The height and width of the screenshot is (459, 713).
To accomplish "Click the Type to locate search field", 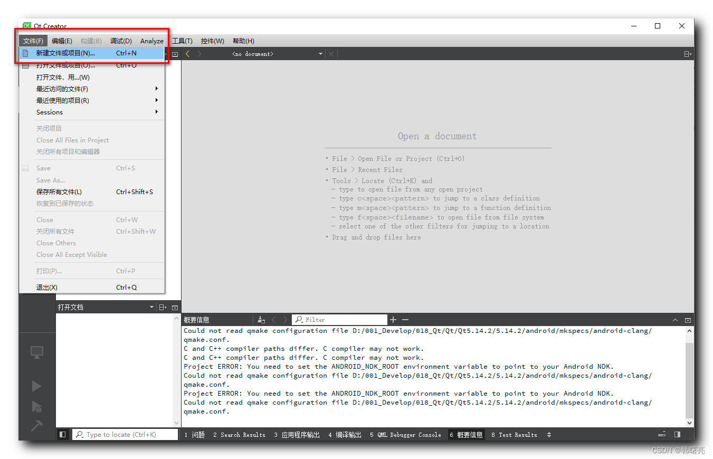I will 125,434.
